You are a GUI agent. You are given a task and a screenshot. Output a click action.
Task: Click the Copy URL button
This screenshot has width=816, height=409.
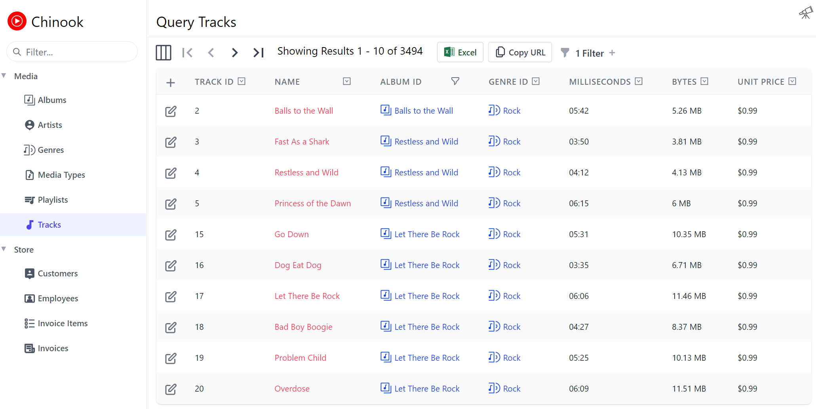tap(520, 52)
